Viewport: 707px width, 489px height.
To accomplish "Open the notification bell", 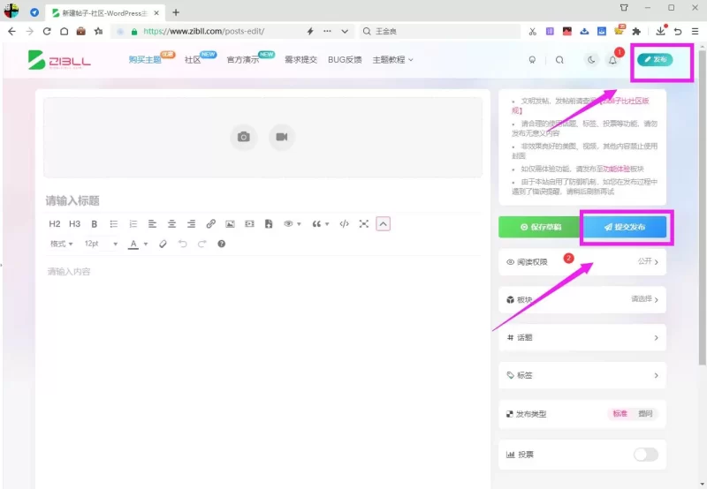I will coord(612,60).
